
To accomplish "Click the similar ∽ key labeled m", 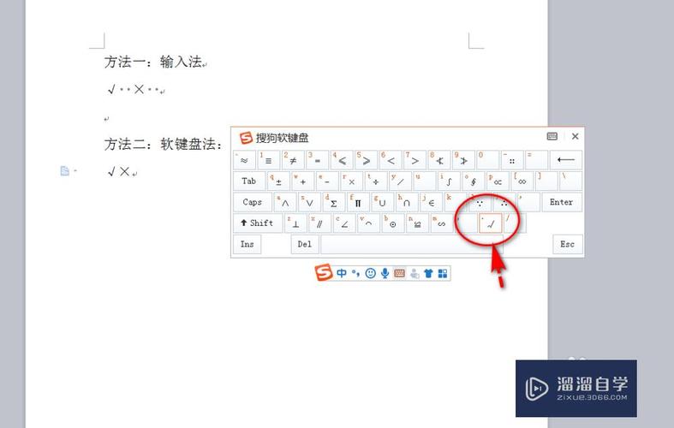I will 441,223.
